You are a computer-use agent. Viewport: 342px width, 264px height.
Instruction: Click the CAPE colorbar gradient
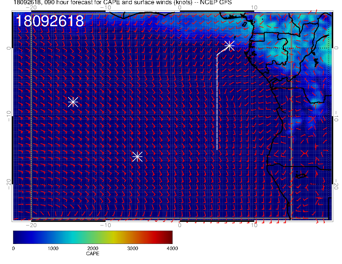tap(93, 237)
